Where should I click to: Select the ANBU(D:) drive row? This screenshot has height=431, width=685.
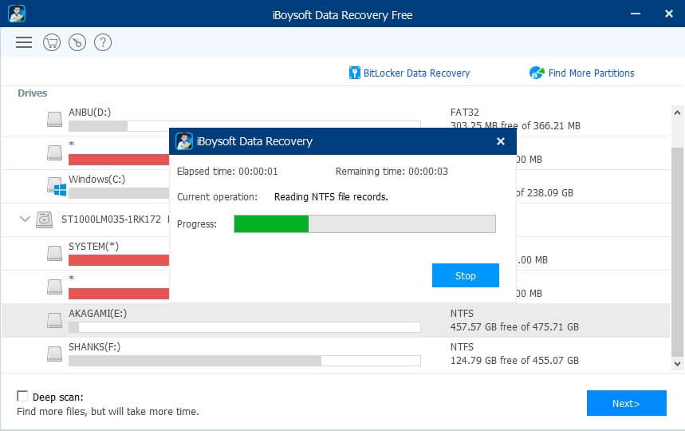coord(336,119)
